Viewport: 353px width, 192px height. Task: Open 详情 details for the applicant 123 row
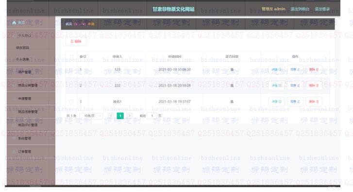(276, 70)
